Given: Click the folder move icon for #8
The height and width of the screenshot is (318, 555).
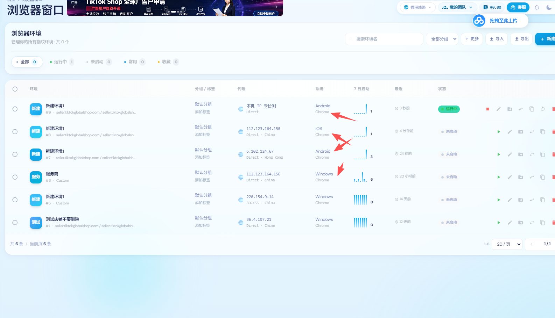Looking at the screenshot, I should coord(521,132).
